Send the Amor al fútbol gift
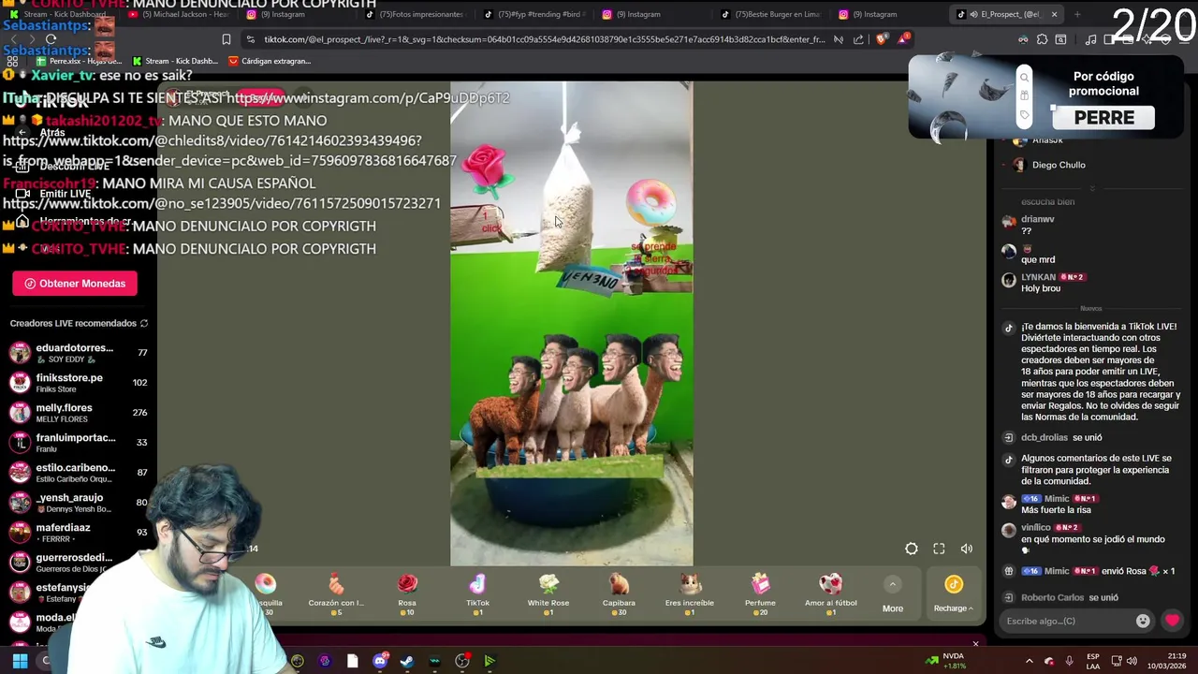This screenshot has height=674, width=1198. tap(831, 594)
